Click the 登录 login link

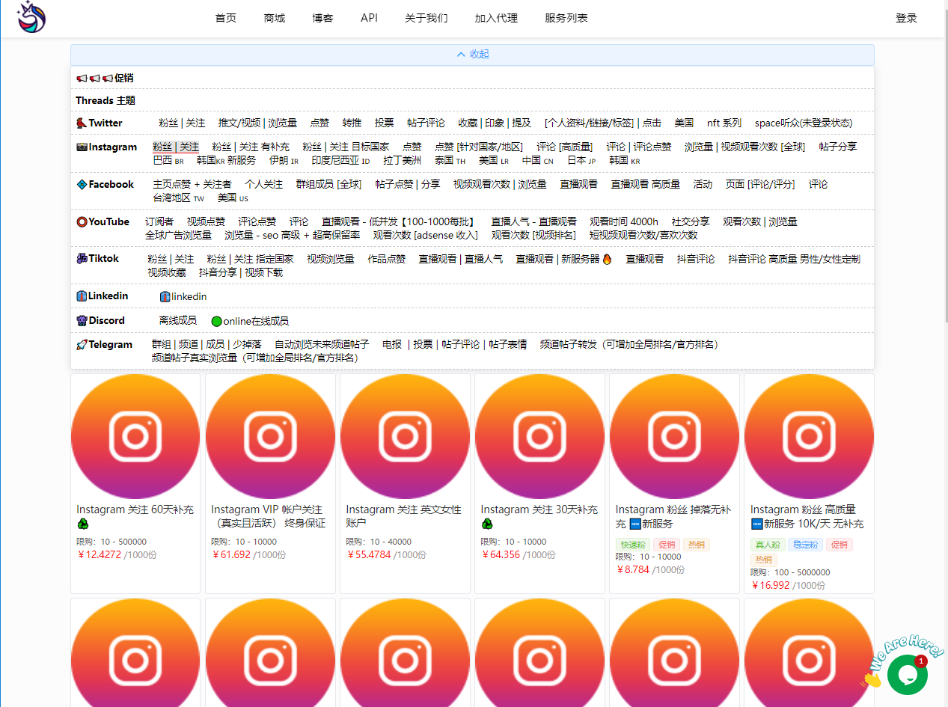pyautogui.click(x=906, y=18)
